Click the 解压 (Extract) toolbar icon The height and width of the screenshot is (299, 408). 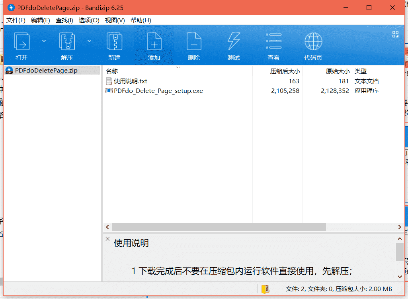67,41
